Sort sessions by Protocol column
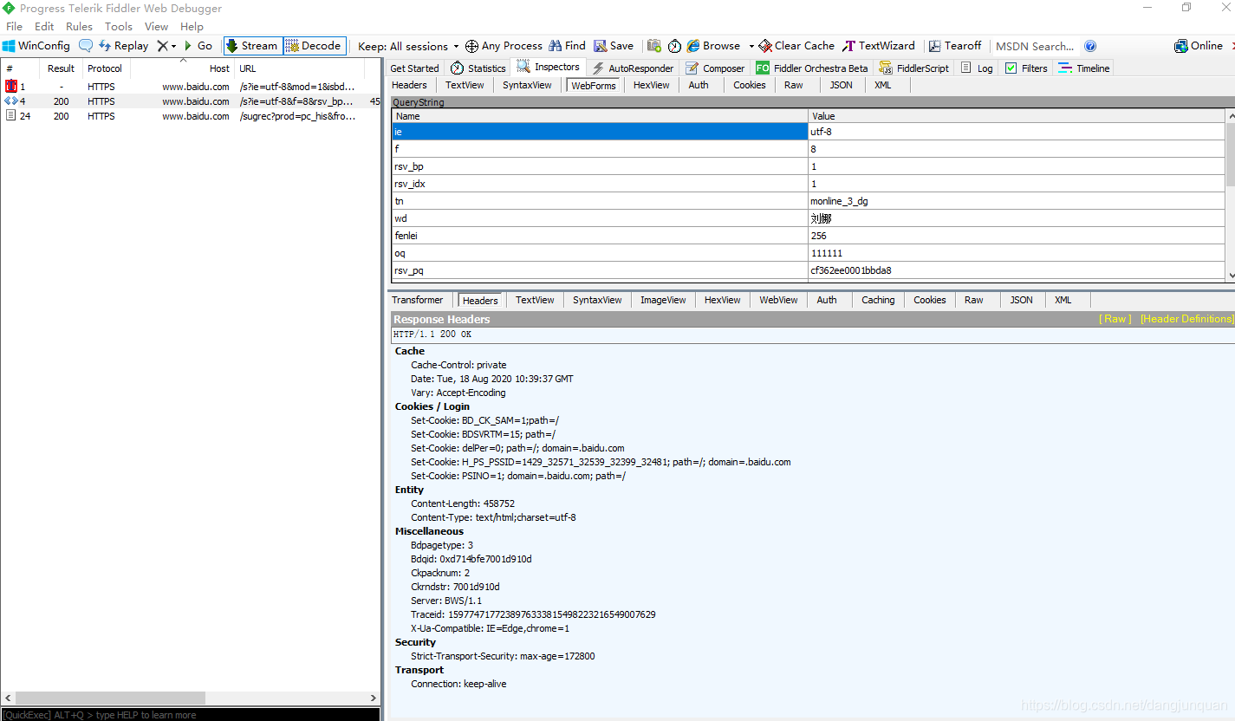This screenshot has height=721, width=1235. [105, 68]
